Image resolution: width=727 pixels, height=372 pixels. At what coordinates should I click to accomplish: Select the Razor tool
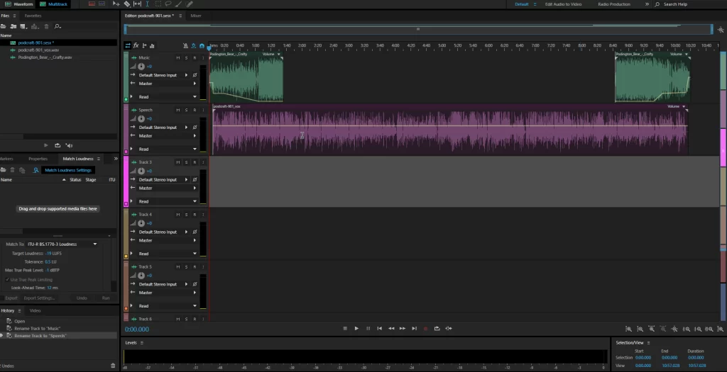click(x=126, y=4)
